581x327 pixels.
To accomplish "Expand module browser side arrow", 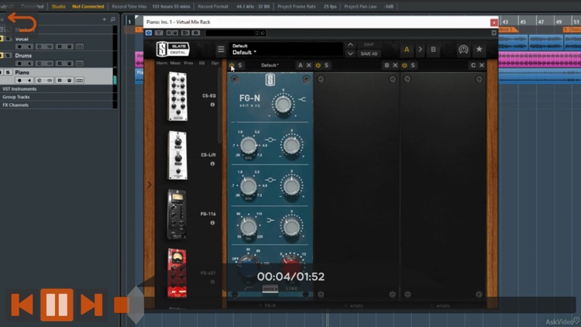I will coord(150,184).
